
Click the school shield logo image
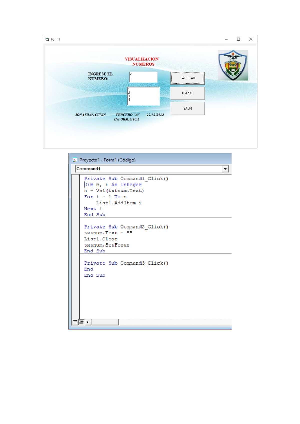(x=233, y=65)
